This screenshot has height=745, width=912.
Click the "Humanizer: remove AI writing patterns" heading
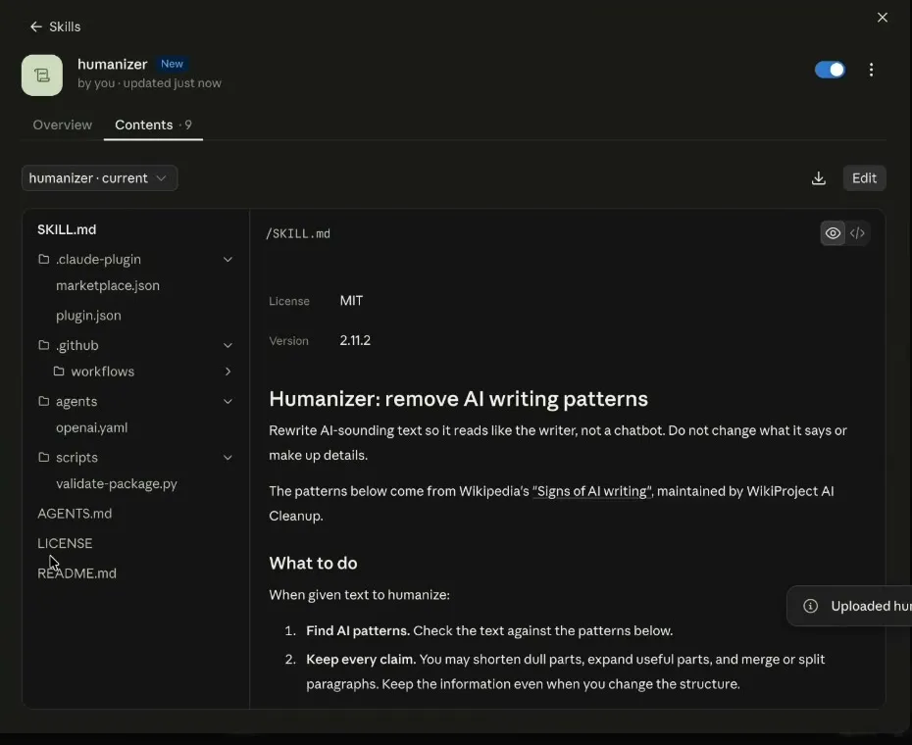(458, 399)
